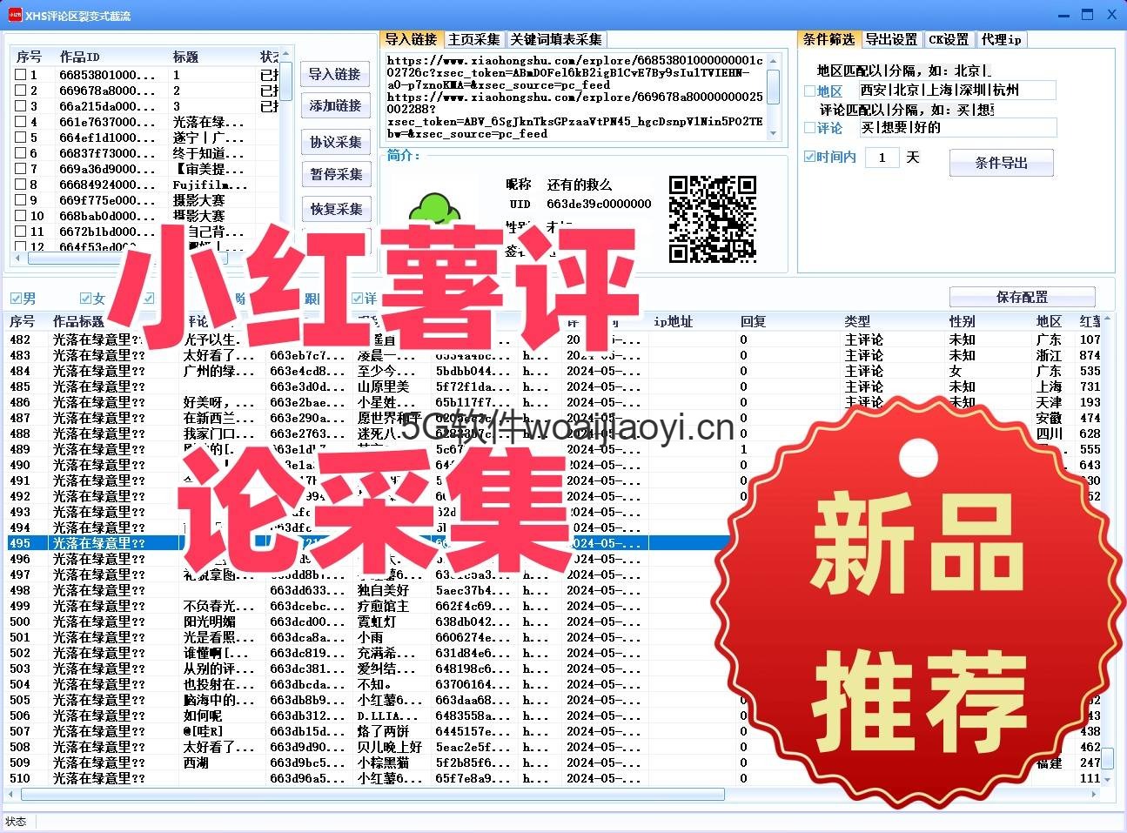Image resolution: width=1127 pixels, height=833 pixels.
Task: Select works row titled Fujifilm...
Action: point(146,185)
